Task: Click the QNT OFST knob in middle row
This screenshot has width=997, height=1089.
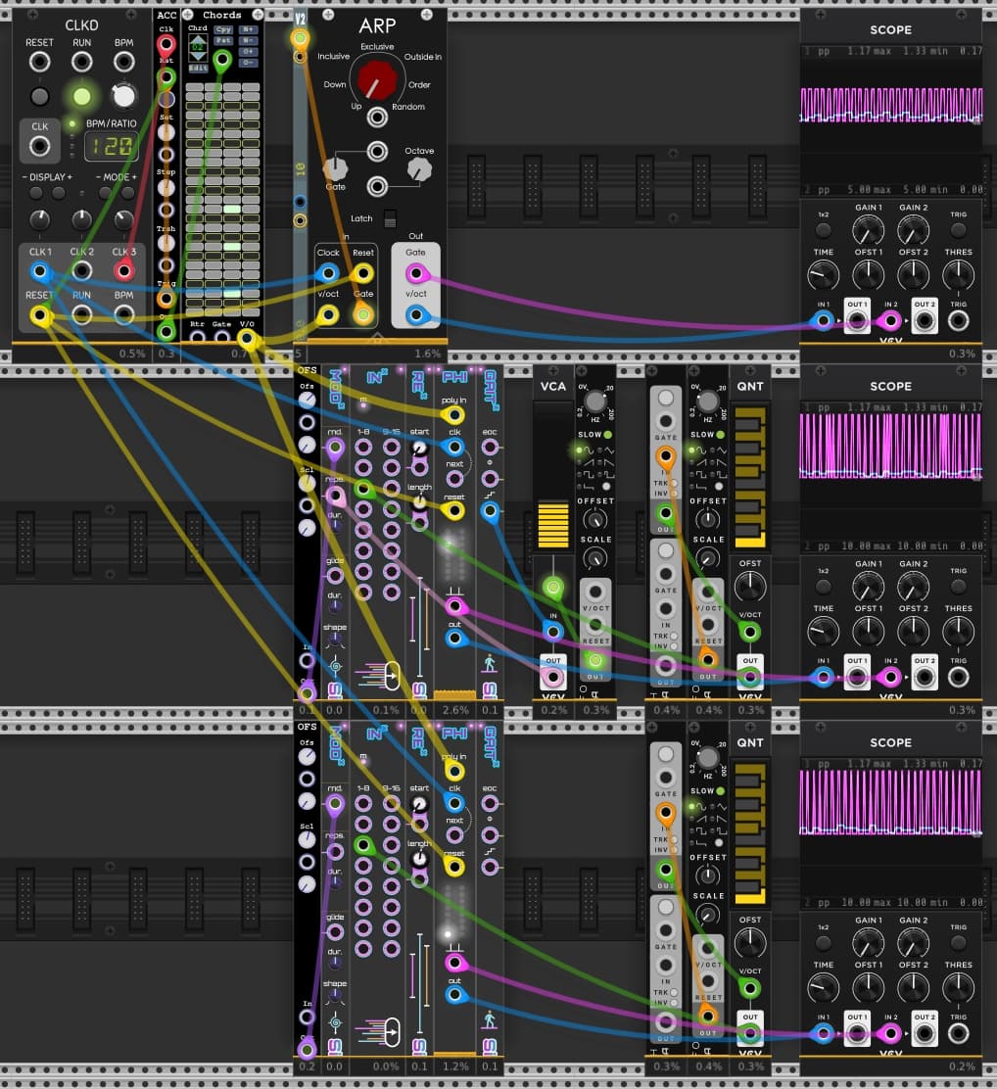Action: pos(749,588)
